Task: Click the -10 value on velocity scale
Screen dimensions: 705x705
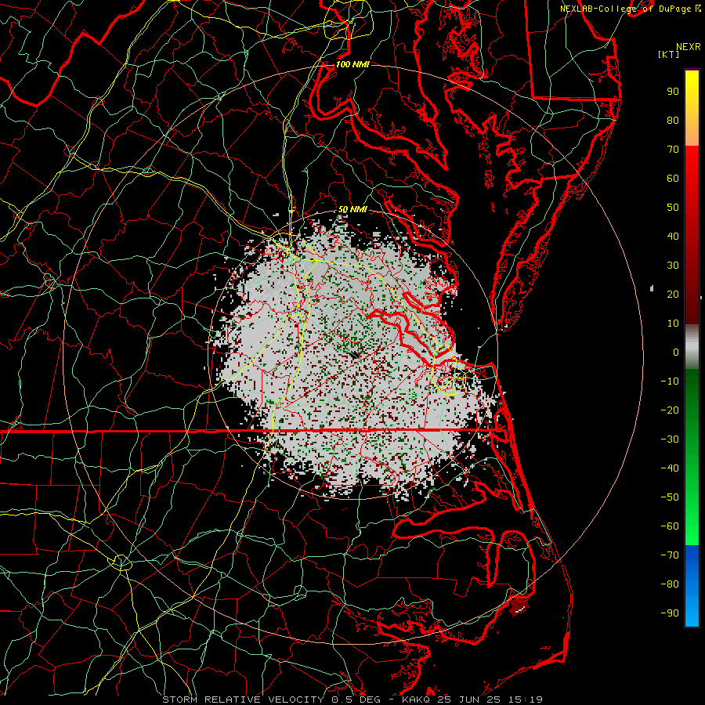Action: [x=670, y=381]
